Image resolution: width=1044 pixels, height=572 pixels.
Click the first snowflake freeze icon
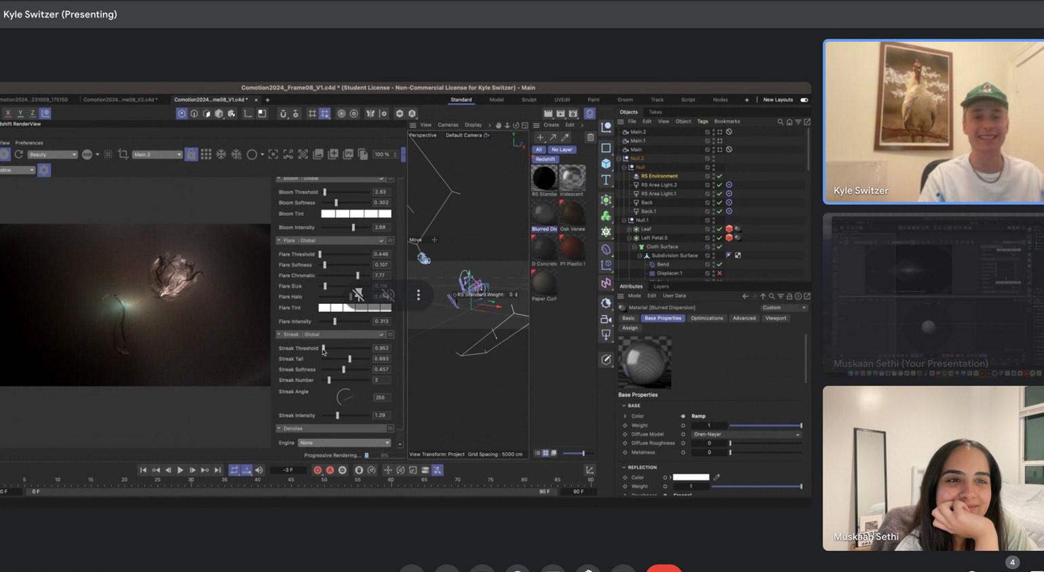click(221, 155)
